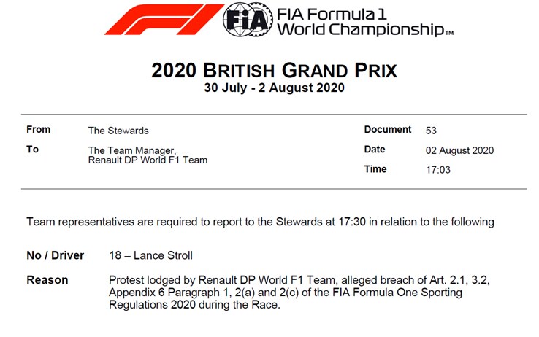The height and width of the screenshot is (337, 539).
Task: Click Renault DP World F1 Team recipient
Action: coord(148,160)
